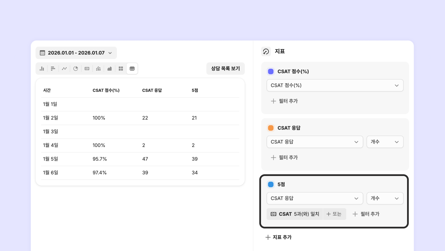This screenshot has width=445, height=251.
Task: Select the combined bar-line chart view
Action: coord(98,69)
